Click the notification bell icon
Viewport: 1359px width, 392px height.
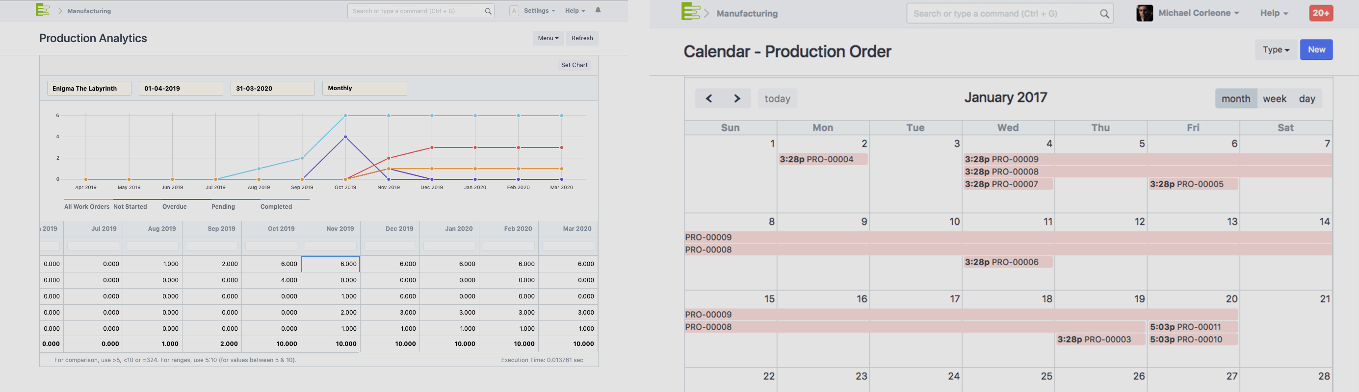[x=598, y=11]
